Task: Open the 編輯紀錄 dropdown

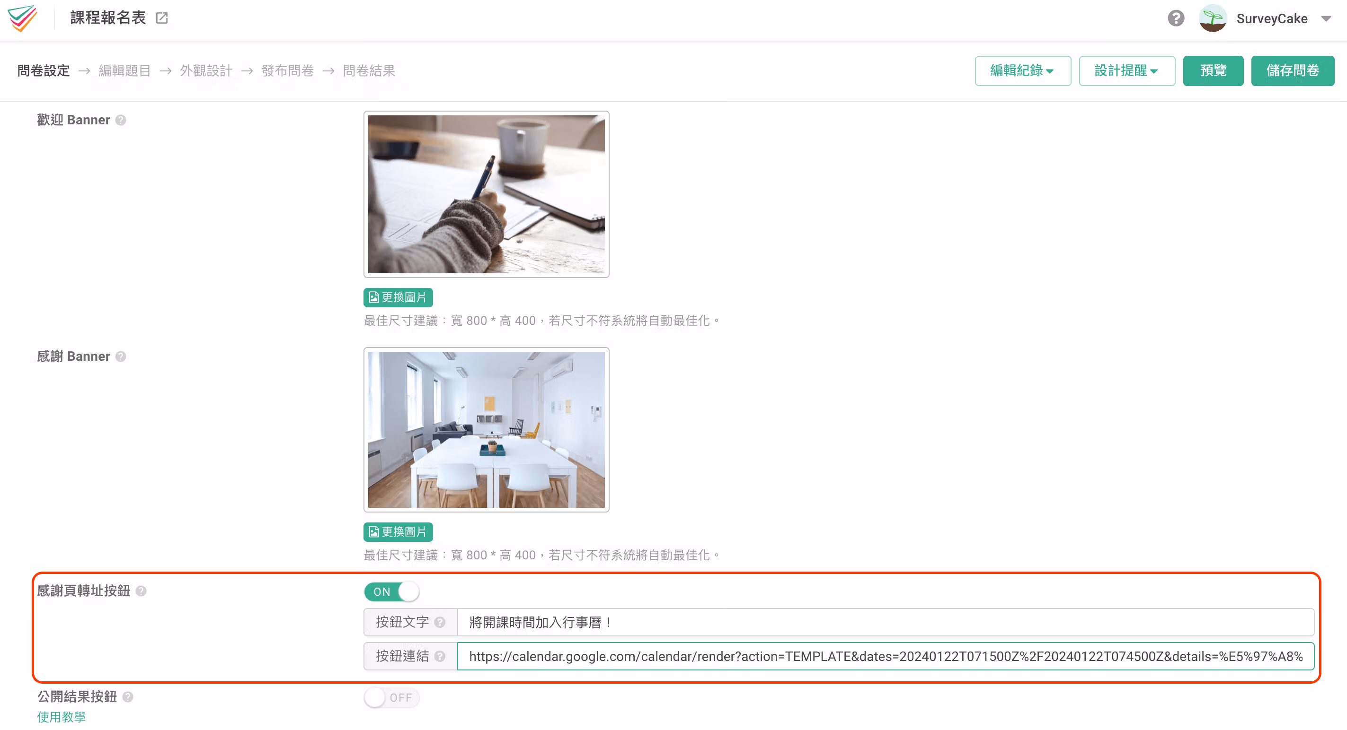Action: point(1022,70)
